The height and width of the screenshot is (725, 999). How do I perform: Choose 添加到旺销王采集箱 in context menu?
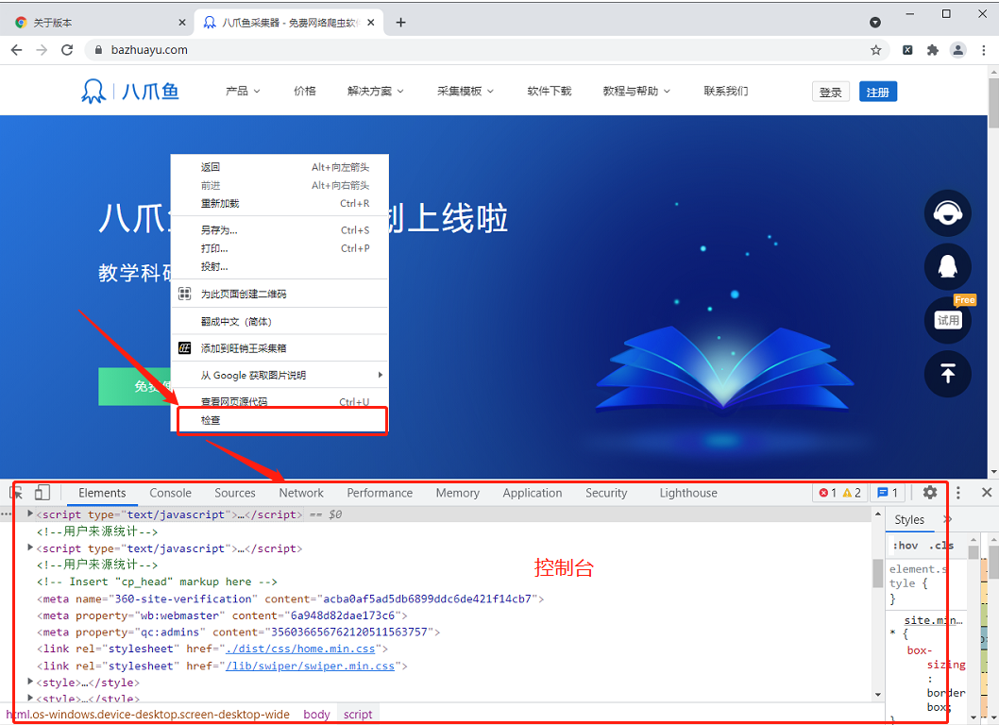tap(279, 348)
